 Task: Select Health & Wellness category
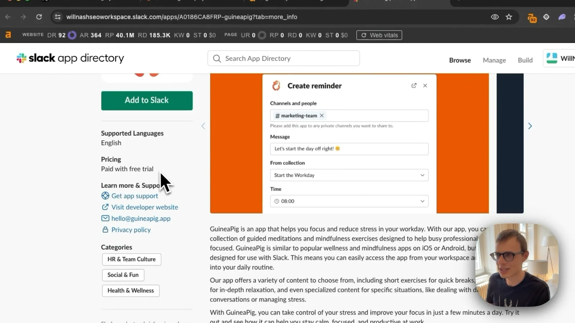pyautogui.click(x=131, y=290)
